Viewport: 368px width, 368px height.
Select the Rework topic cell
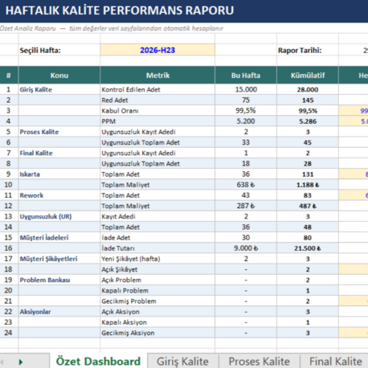59,195
